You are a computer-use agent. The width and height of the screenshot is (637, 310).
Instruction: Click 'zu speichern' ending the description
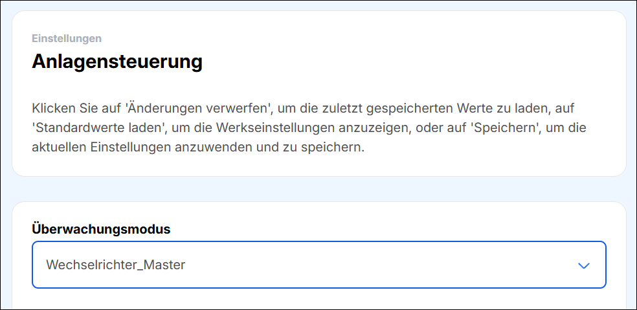click(333, 147)
